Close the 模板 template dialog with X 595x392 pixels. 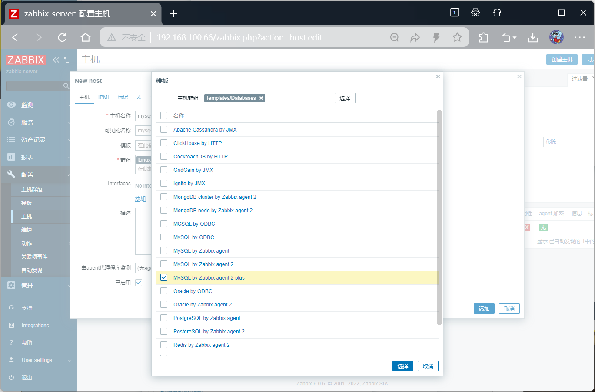click(438, 76)
